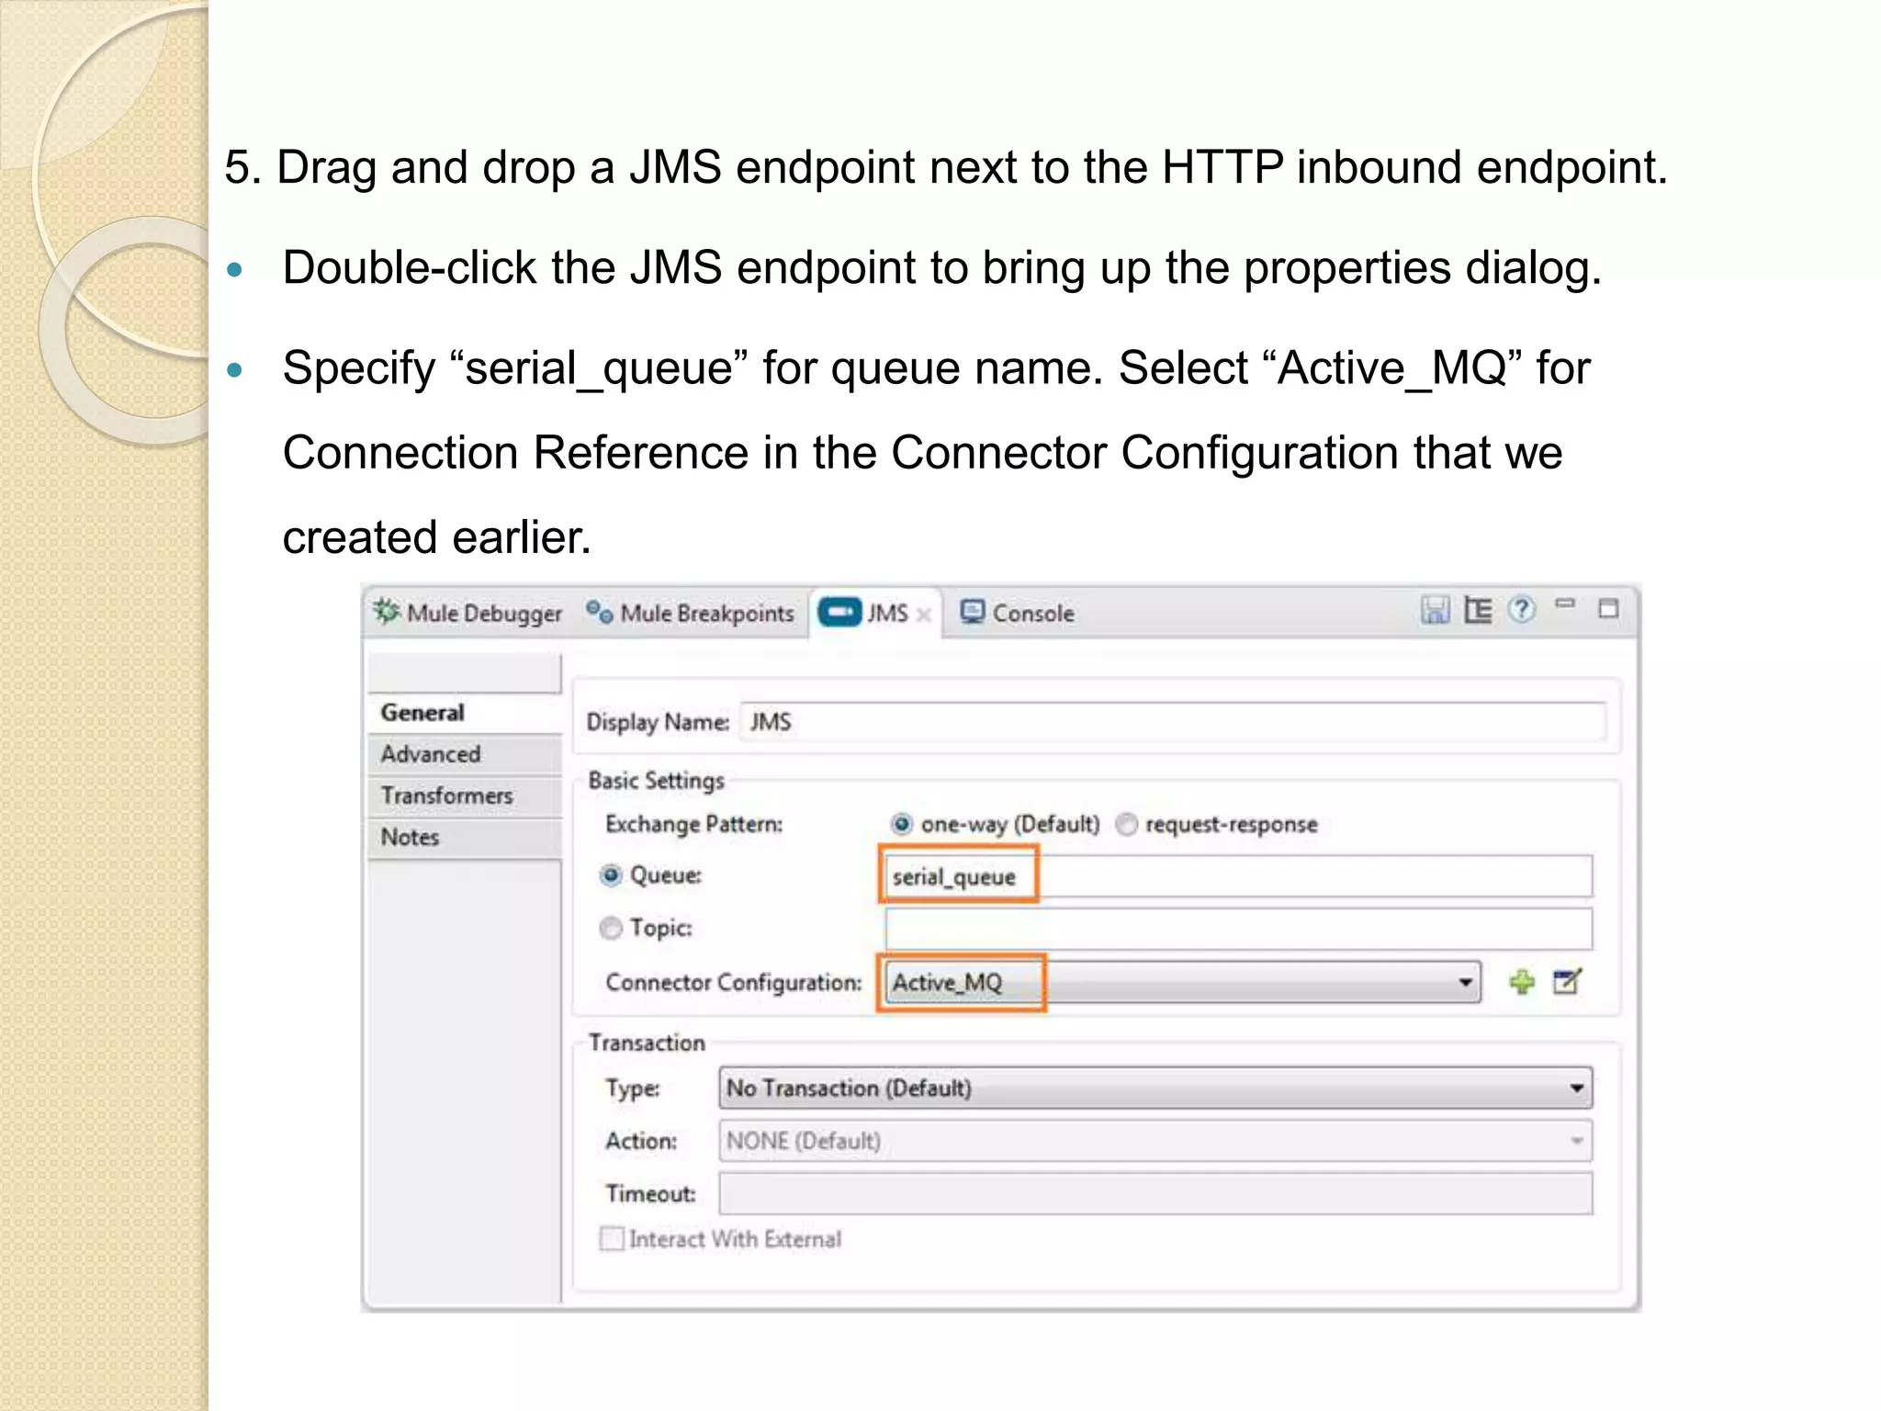Open the Transformers section

(x=464, y=796)
